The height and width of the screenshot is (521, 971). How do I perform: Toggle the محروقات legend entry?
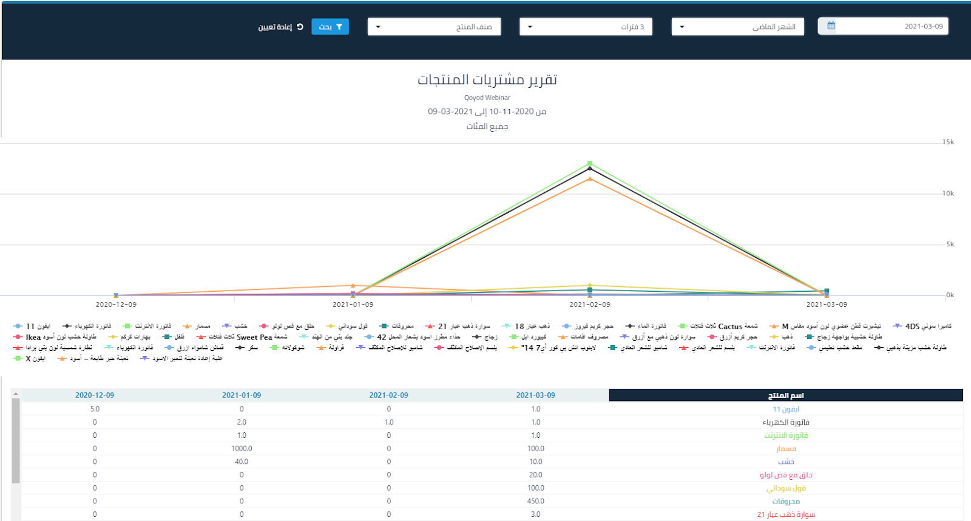(384, 326)
